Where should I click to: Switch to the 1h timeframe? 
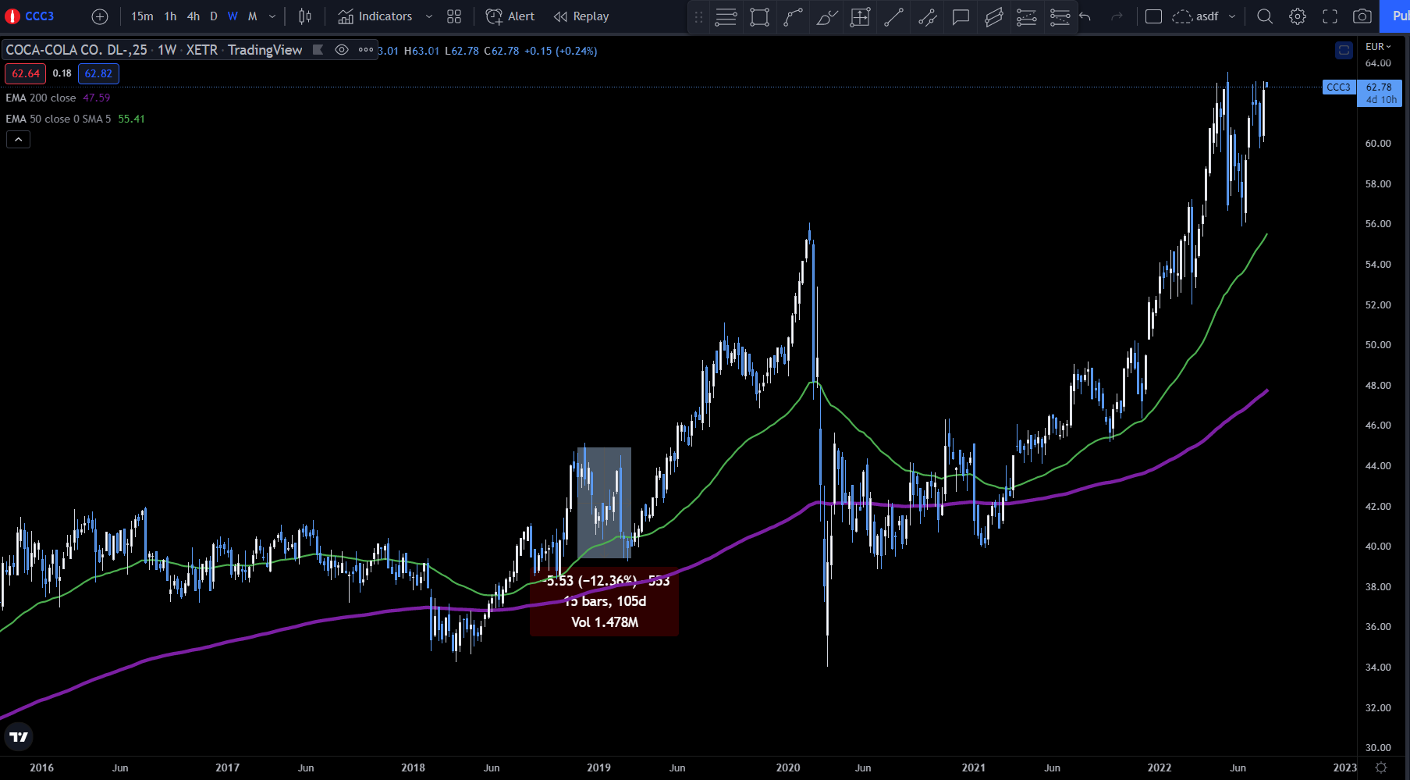click(x=170, y=16)
